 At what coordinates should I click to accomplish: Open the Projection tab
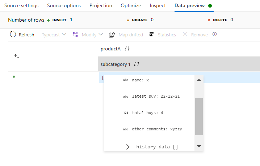[x=101, y=6]
